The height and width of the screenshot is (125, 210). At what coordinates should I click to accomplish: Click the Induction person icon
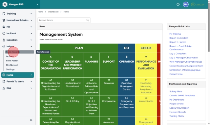tap(4, 40)
